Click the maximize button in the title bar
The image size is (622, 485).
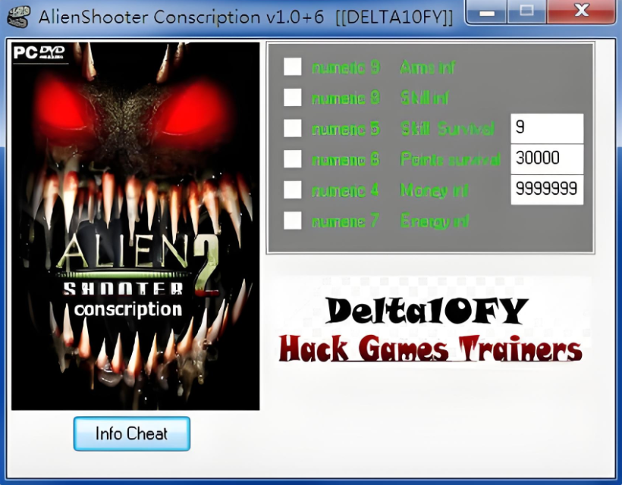pos(526,13)
